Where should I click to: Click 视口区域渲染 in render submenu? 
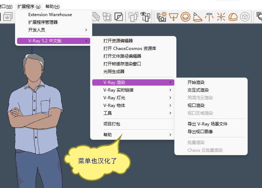coord(211,113)
